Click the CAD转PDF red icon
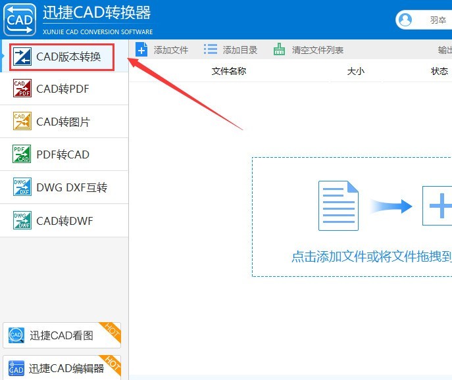Viewport: 452px width, 380px height. (22, 89)
